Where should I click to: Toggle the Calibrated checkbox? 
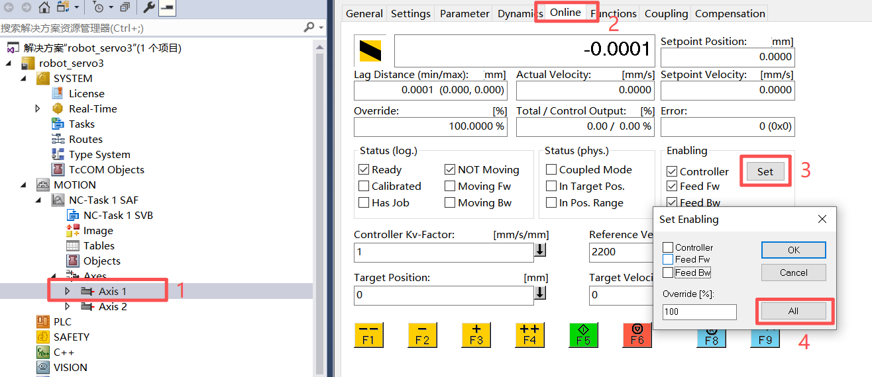click(364, 187)
